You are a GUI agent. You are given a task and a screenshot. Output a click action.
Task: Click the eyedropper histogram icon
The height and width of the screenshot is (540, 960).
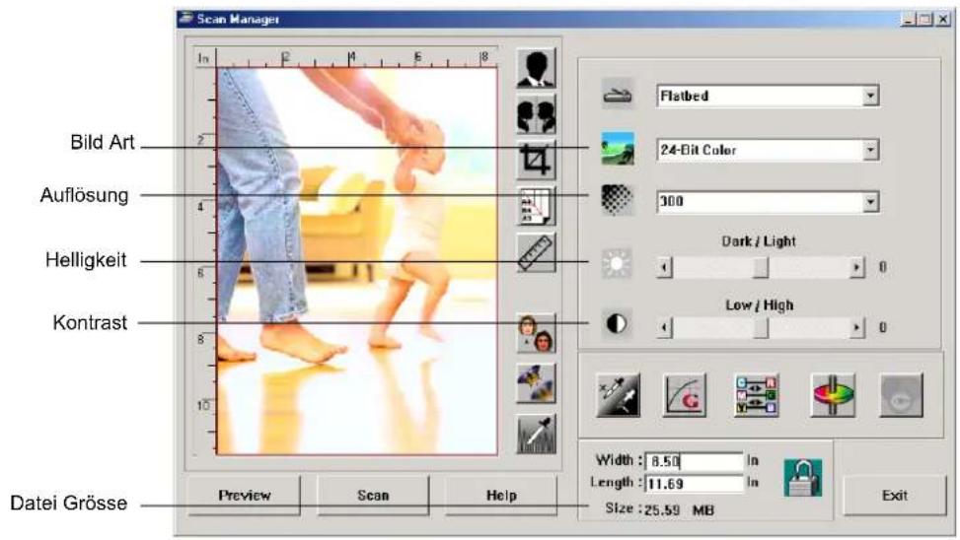(x=537, y=434)
